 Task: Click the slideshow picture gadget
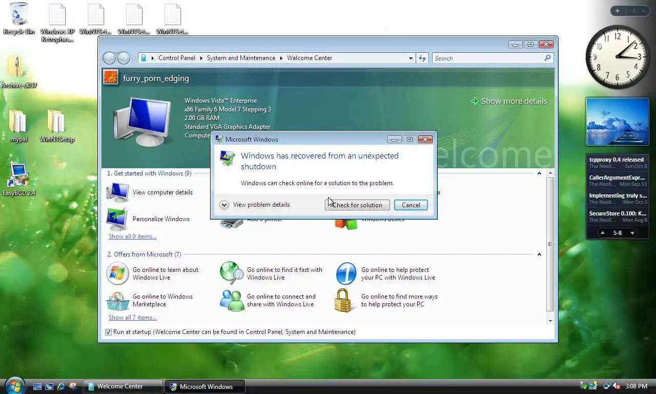(617, 122)
